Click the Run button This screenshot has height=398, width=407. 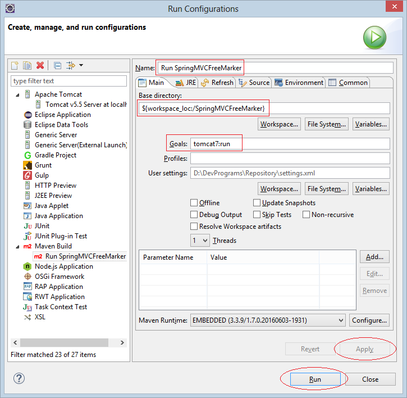(x=315, y=379)
